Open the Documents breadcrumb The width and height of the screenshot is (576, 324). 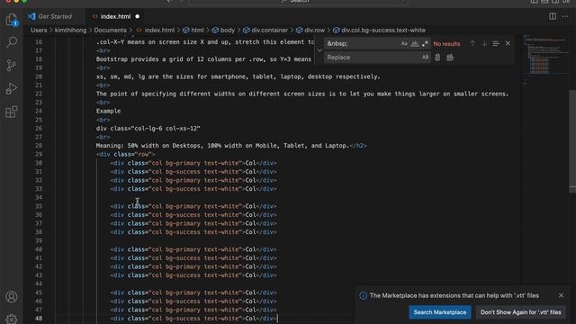[110, 30]
